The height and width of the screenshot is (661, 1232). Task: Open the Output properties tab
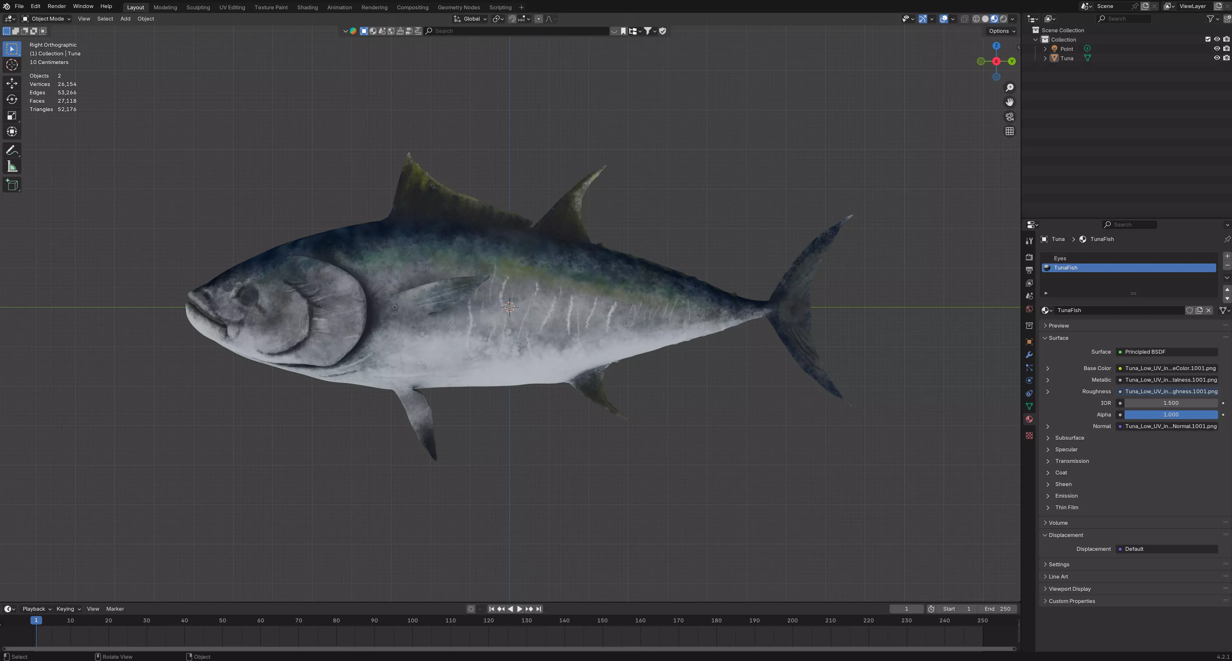pyautogui.click(x=1029, y=270)
